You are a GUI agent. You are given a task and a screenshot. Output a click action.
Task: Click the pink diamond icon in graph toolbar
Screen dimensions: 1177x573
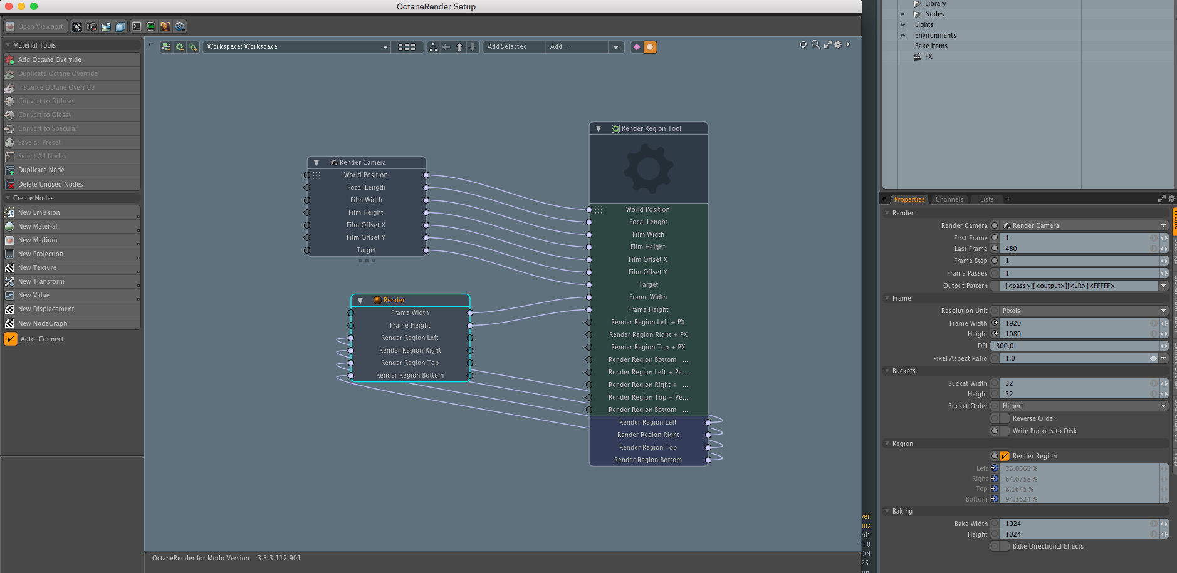point(637,47)
